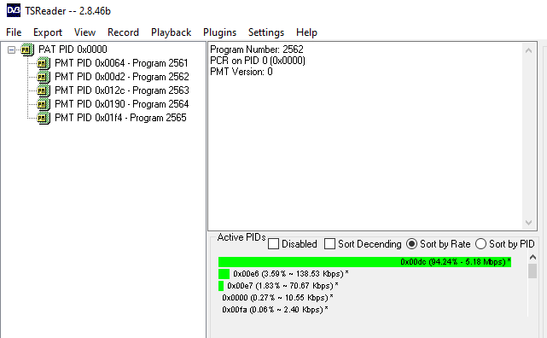Click the icon beside PMT PID 0x0190

tap(44, 104)
